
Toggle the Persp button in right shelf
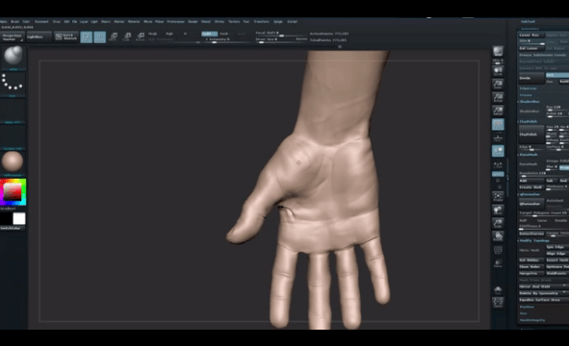498,124
